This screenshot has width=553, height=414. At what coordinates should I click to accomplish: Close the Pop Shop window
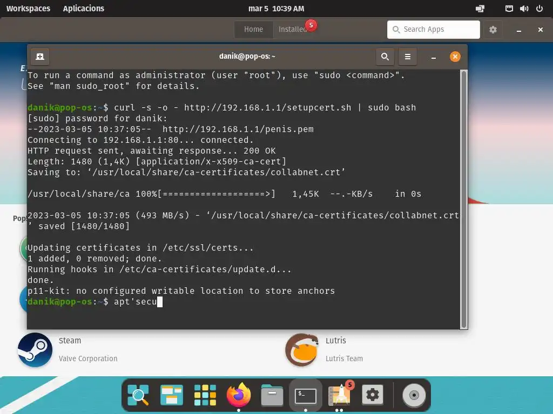pyautogui.click(x=540, y=30)
